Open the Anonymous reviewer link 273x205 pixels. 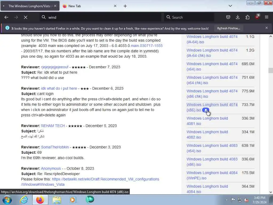point(51,168)
